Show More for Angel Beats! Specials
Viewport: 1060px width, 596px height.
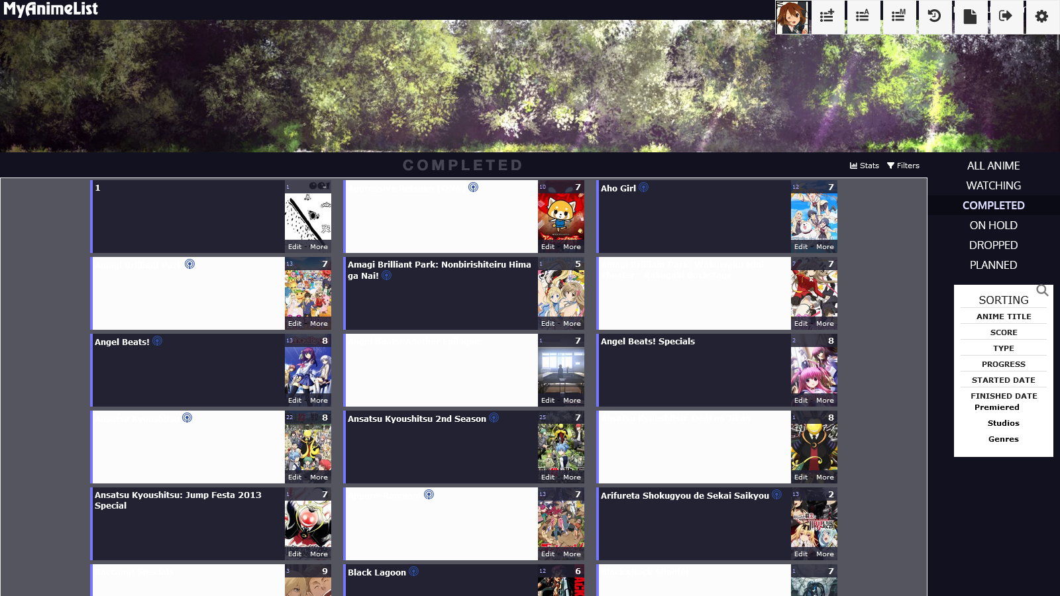(x=825, y=401)
